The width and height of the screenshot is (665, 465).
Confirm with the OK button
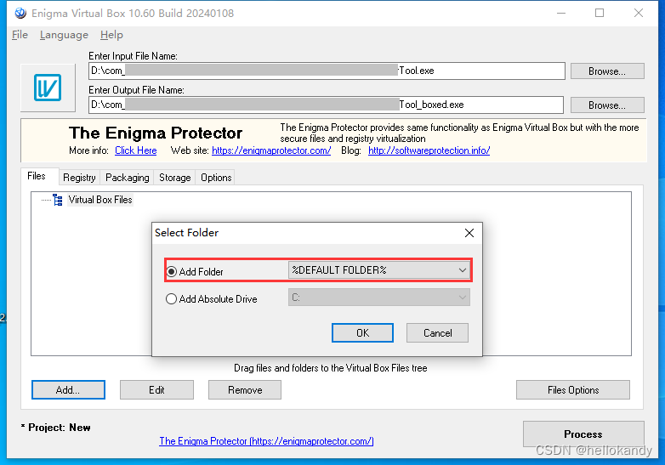pos(362,332)
